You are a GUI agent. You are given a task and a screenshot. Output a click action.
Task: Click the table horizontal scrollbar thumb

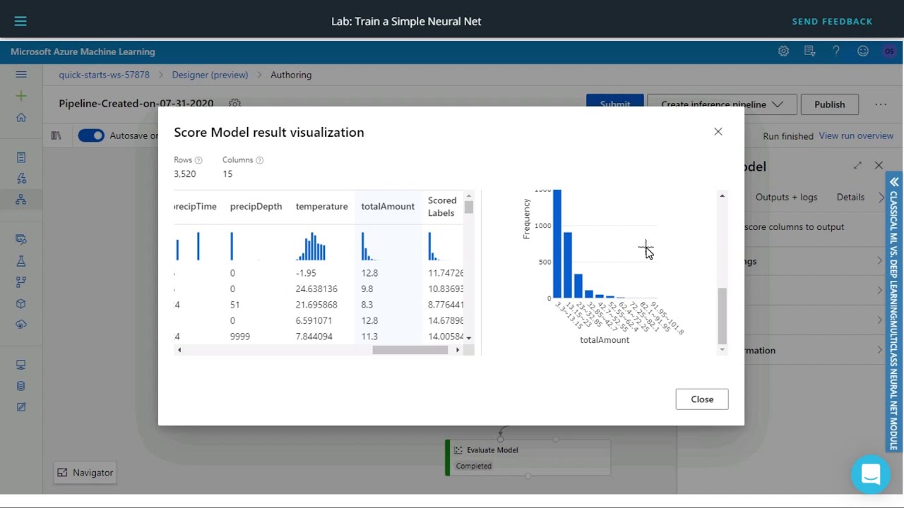click(410, 350)
